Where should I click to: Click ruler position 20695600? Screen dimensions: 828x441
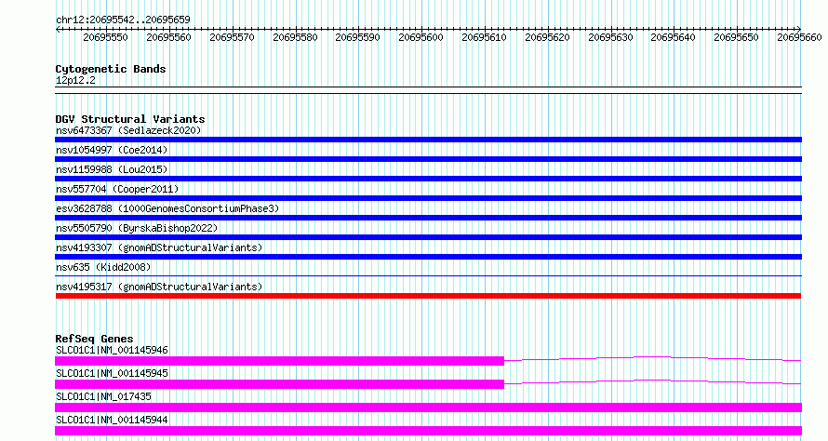point(421,37)
